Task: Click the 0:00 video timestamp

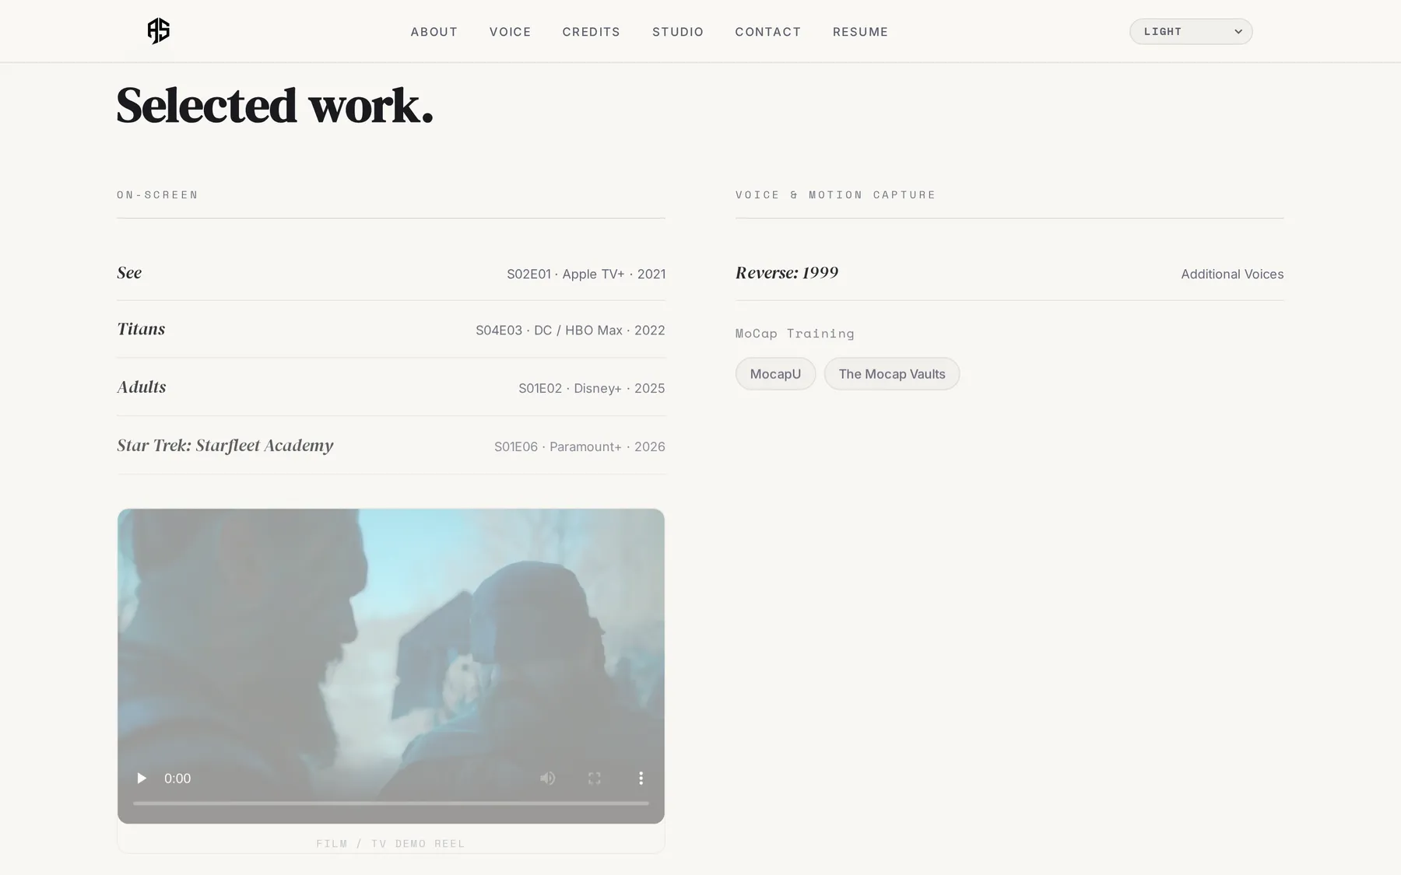Action: (x=177, y=778)
